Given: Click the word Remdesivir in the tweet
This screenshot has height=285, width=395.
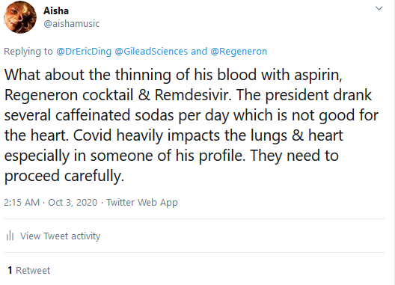Looking at the screenshot, I should (x=192, y=95).
